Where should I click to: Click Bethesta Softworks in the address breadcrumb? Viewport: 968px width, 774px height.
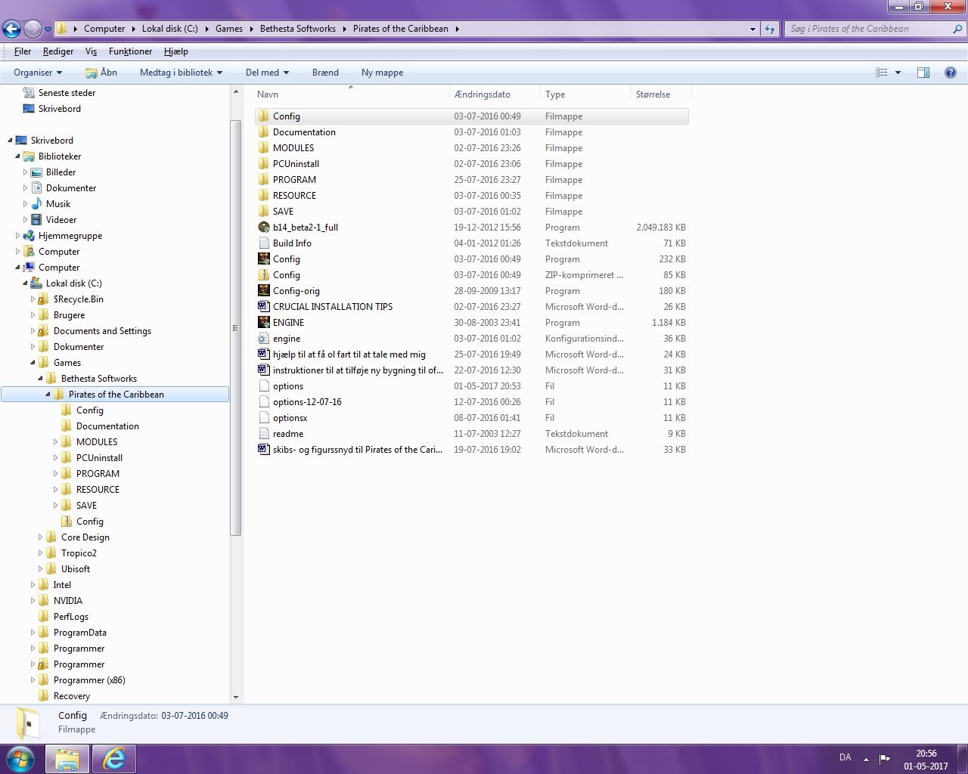[x=298, y=29]
